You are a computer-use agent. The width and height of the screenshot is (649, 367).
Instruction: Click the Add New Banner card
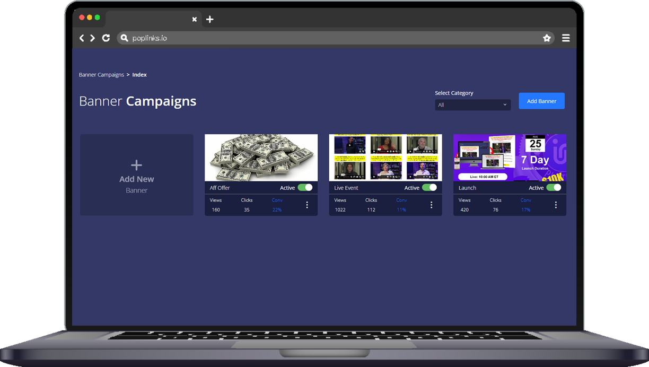(137, 175)
